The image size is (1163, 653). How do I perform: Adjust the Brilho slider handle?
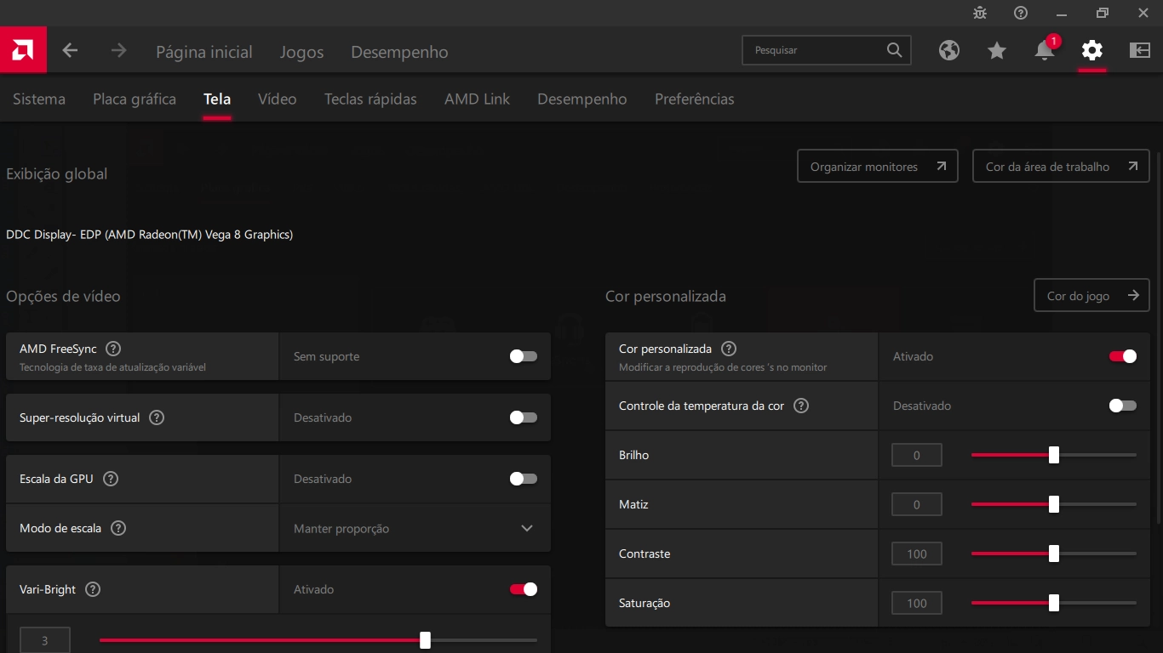(1054, 455)
